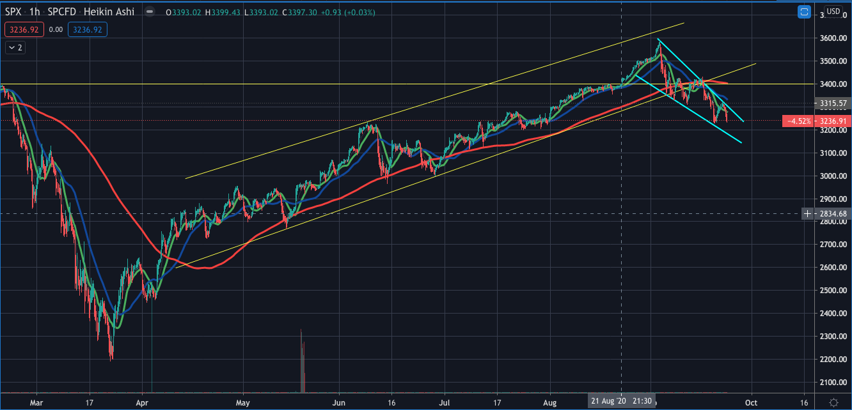This screenshot has width=852, height=410.
Task: Open chart settings gear in bottom corner
Action: [x=833, y=402]
